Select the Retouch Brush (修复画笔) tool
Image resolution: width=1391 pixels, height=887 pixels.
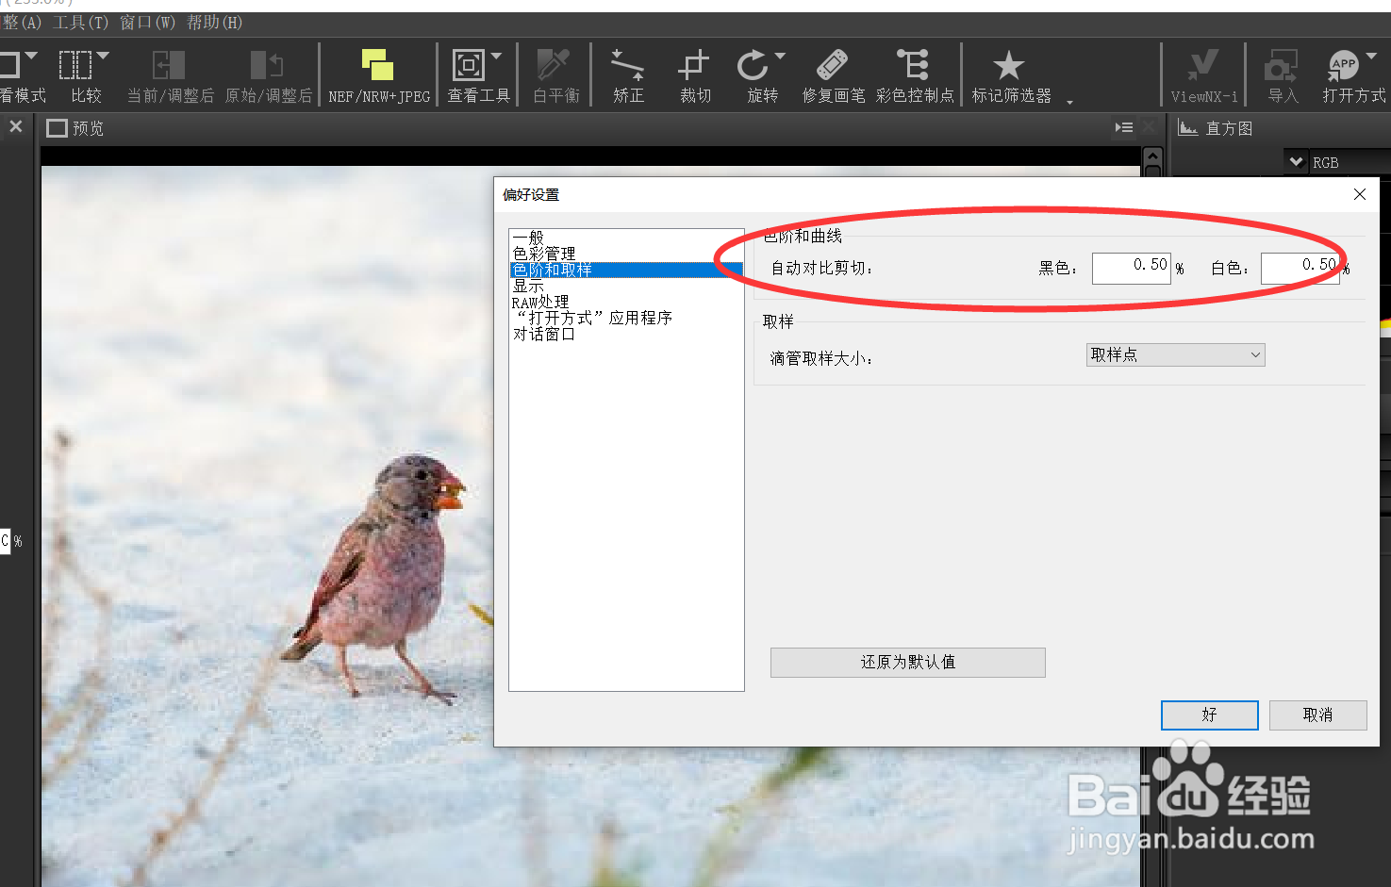[832, 65]
